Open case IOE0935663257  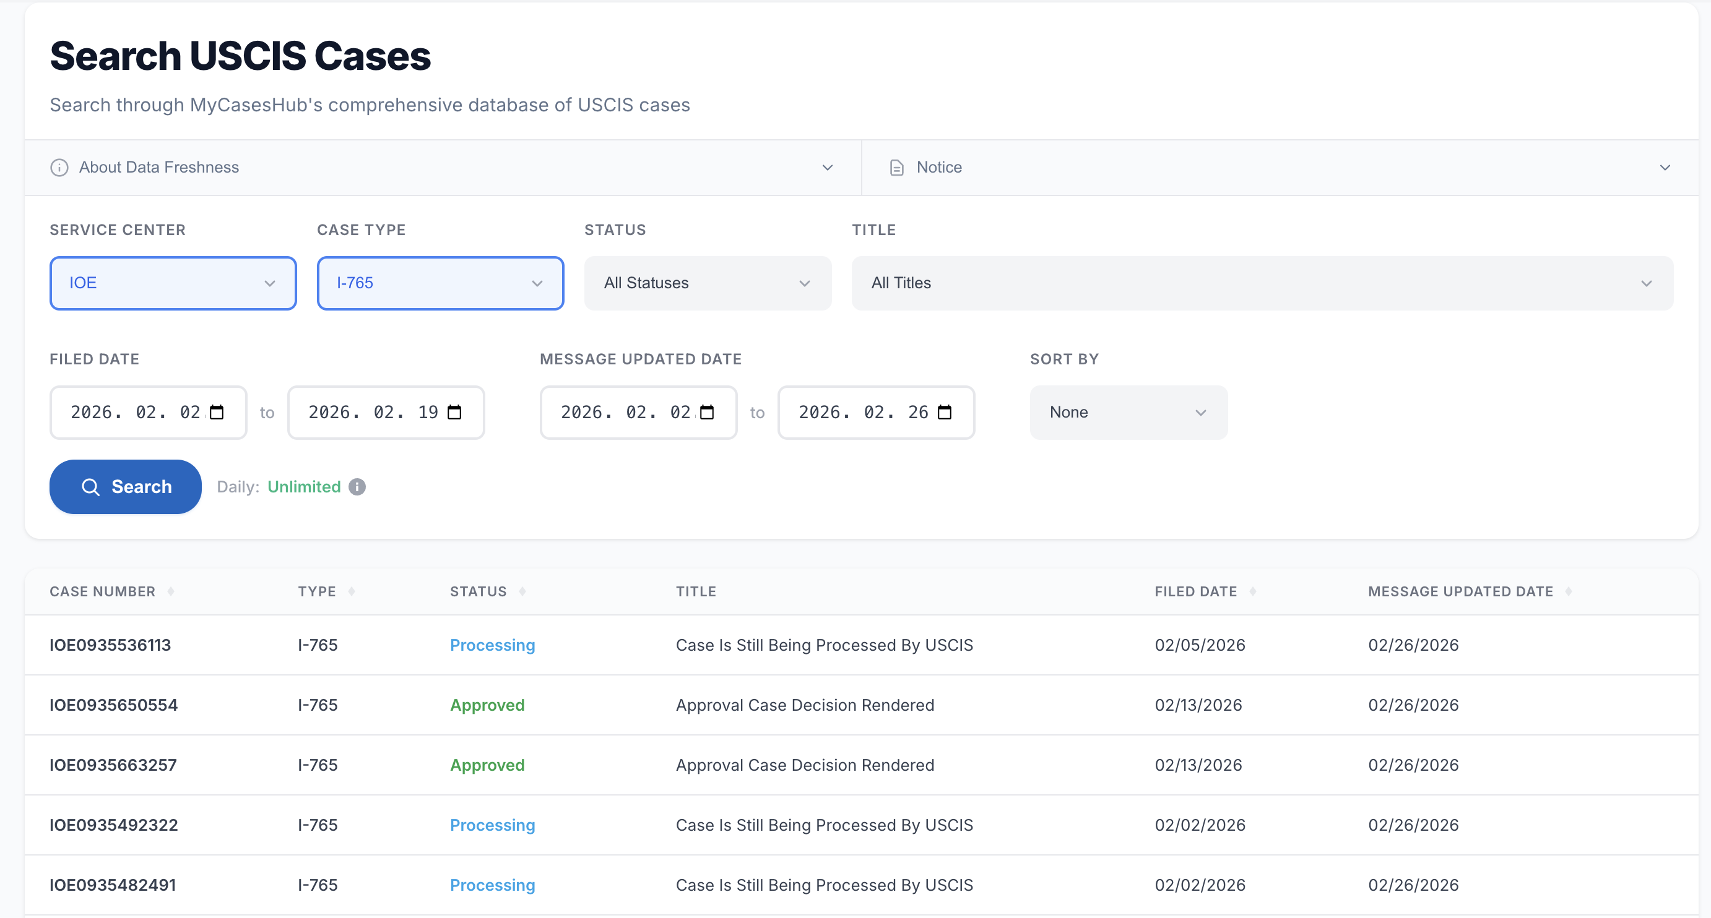113,765
